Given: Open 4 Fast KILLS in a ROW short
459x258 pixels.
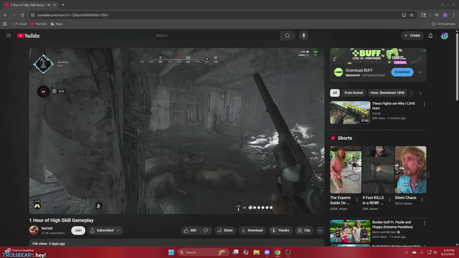Looking at the screenshot, I should pos(378,169).
